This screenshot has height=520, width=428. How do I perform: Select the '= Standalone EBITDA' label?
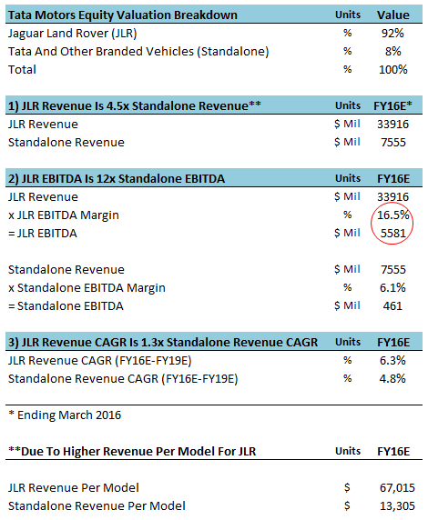[66, 306]
